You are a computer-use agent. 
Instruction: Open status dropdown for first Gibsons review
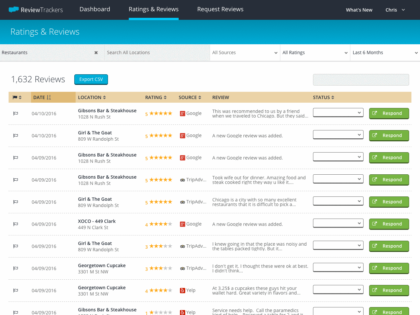pyautogui.click(x=338, y=113)
